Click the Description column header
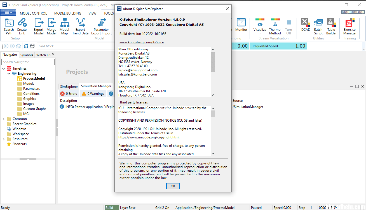Image resolution: width=366 pixels, height=210 pixels. click(69, 101)
